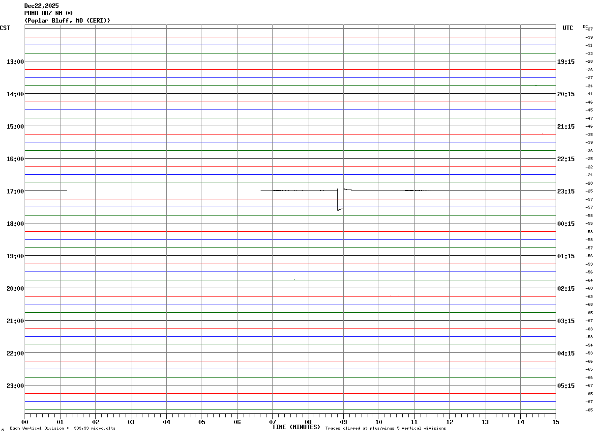Select the 13:00 CST row label

tap(15, 61)
